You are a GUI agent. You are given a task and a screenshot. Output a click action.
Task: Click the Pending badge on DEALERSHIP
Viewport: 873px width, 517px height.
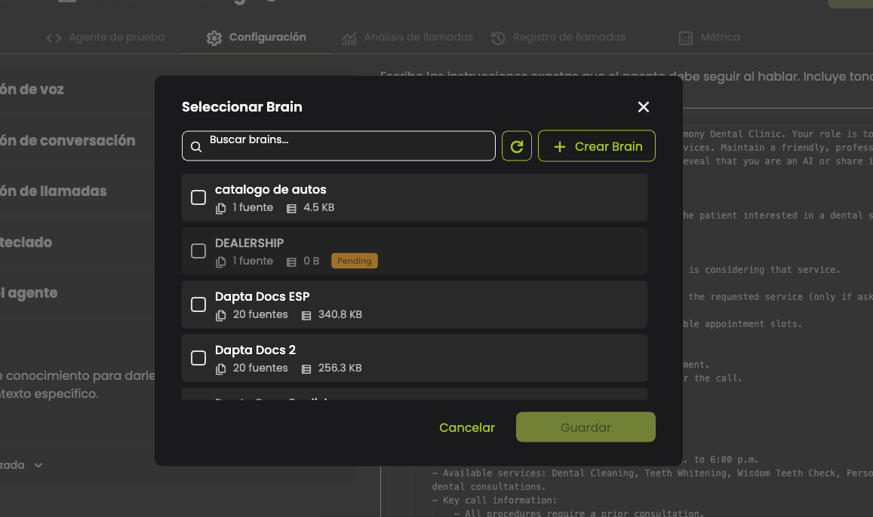pyautogui.click(x=354, y=261)
